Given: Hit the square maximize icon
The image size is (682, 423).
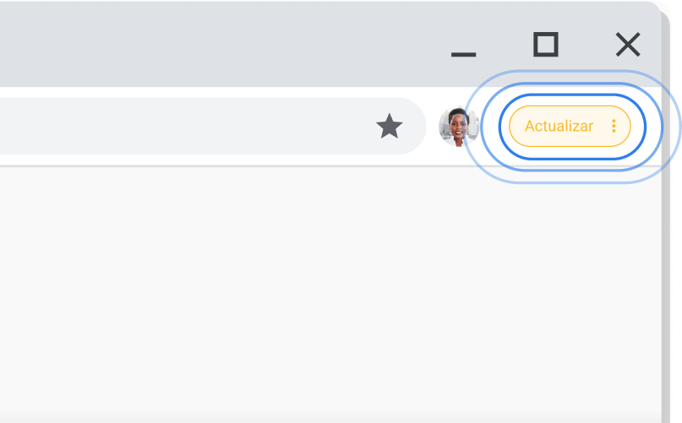Looking at the screenshot, I should pyautogui.click(x=546, y=44).
